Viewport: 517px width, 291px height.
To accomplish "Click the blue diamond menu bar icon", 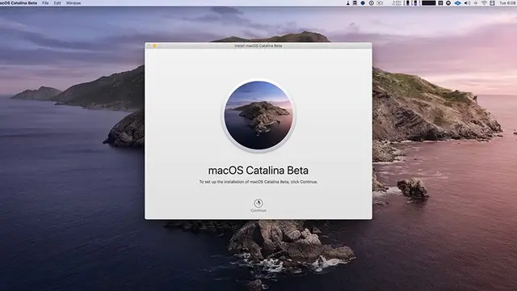I will coord(458,3).
